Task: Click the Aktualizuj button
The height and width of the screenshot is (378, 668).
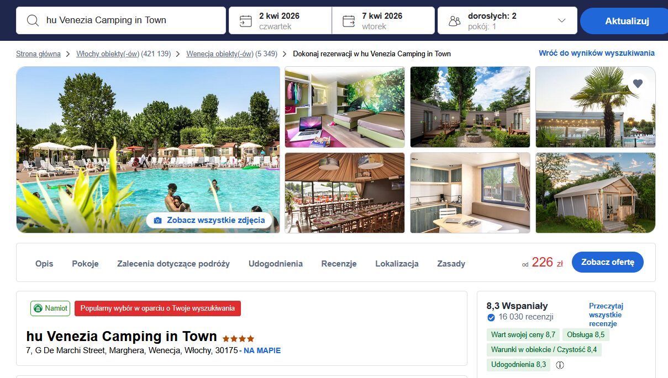Action: click(627, 21)
